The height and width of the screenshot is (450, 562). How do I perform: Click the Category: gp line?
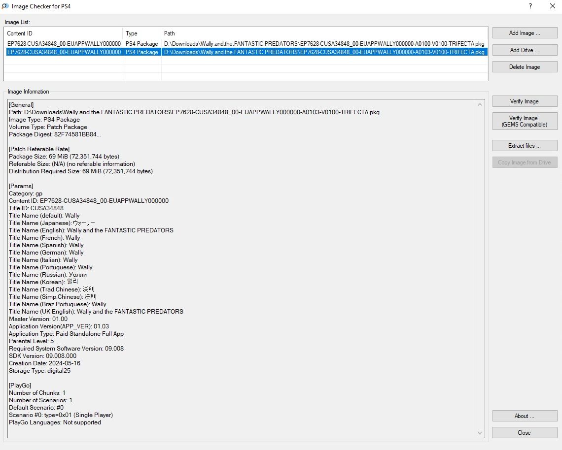pyautogui.click(x=26, y=193)
